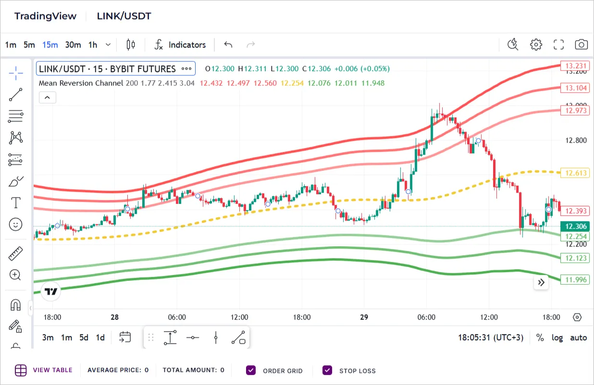Screen dimensions: 594x385
Task: Expand the timeframe dropdown chevron
Action: pyautogui.click(x=108, y=45)
